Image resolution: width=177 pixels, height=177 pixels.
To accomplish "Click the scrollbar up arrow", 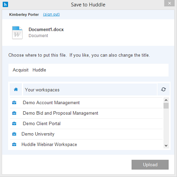I will click(x=166, y=100).
